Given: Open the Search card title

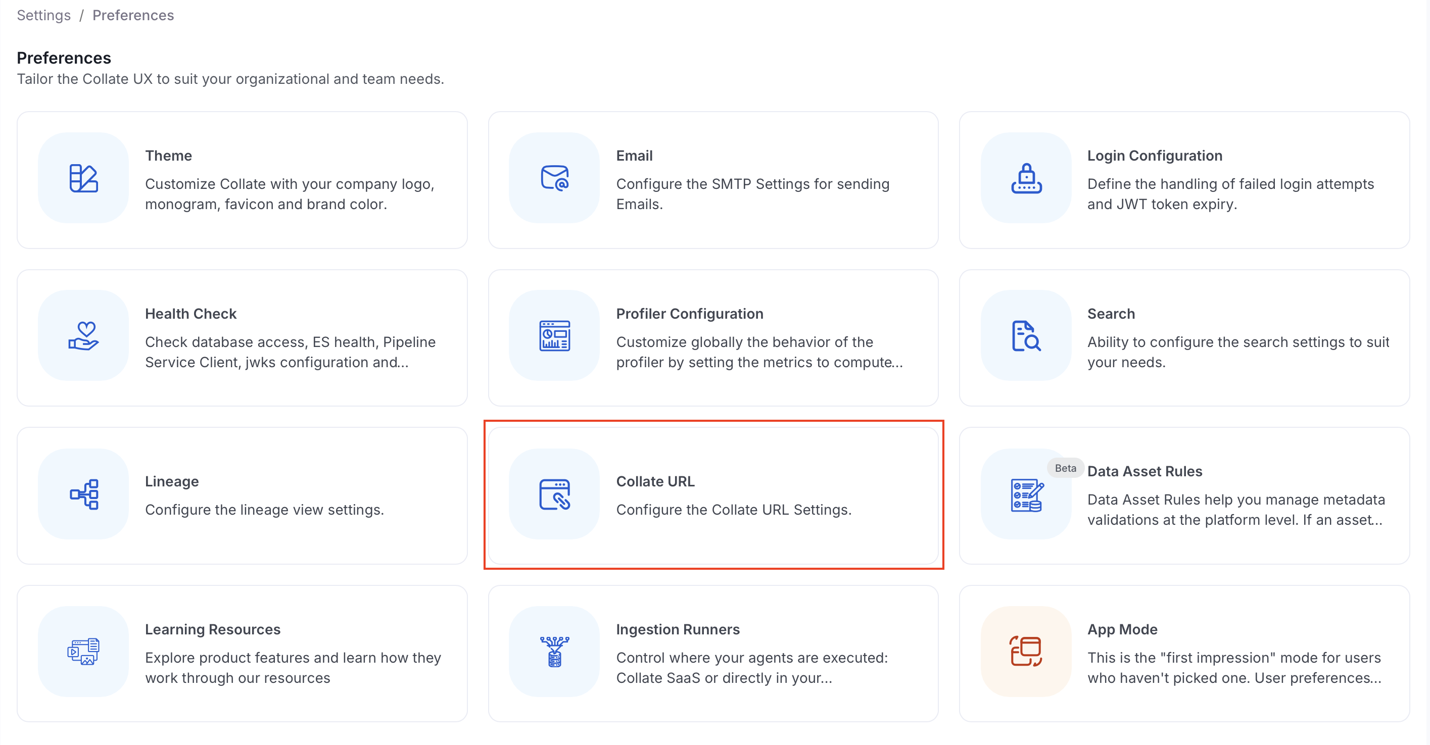Looking at the screenshot, I should (x=1111, y=314).
